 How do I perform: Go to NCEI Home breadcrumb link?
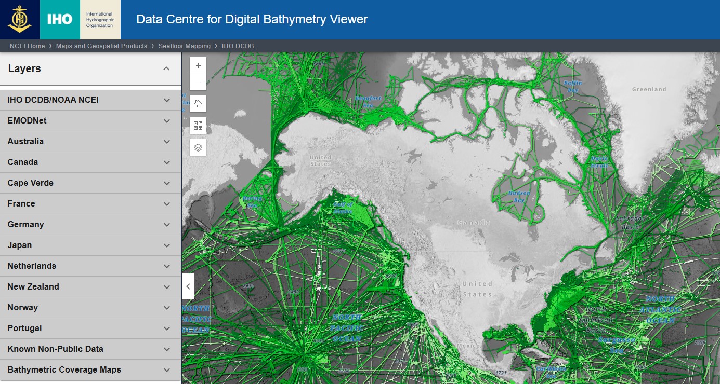pyautogui.click(x=28, y=46)
